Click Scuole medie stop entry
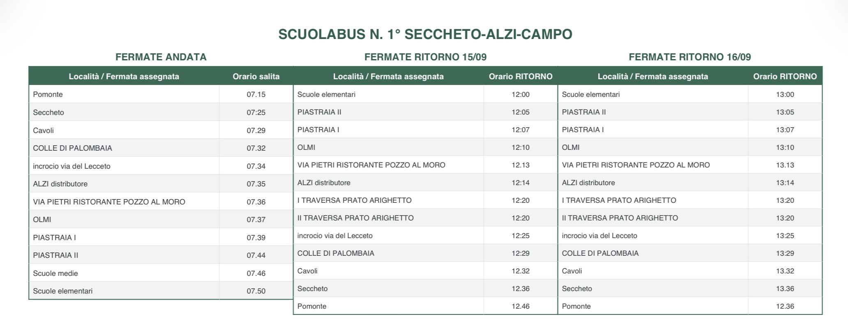This screenshot has height=328, width=848. click(x=55, y=273)
